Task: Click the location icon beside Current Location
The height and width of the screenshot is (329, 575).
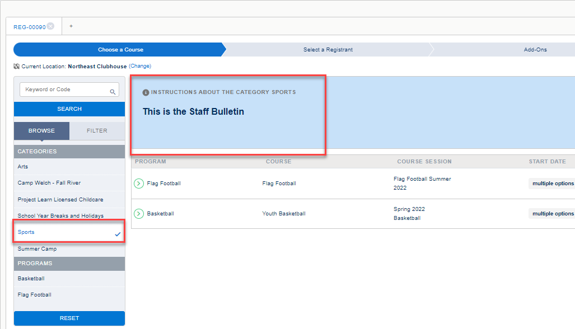Action: pos(16,66)
